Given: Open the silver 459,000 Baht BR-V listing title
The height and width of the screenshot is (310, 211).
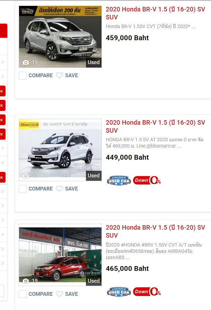Looking at the screenshot, I should [x=155, y=13].
